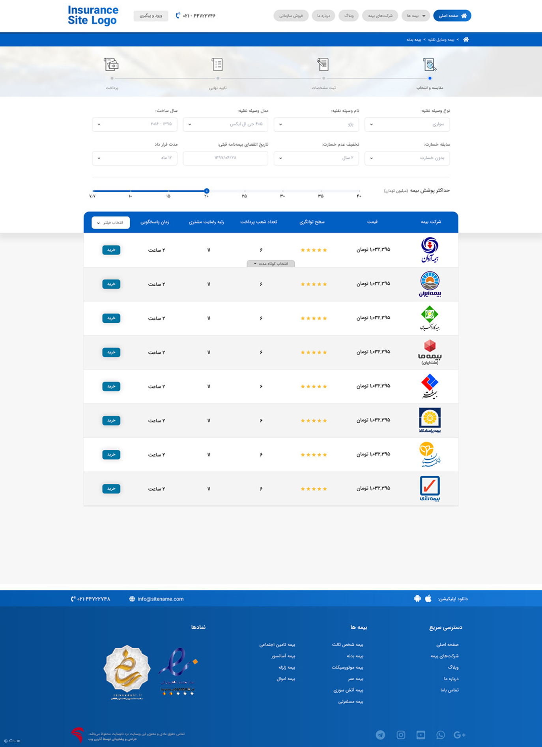
Task: Click the Telegram icon in footer
Action: (x=380, y=735)
